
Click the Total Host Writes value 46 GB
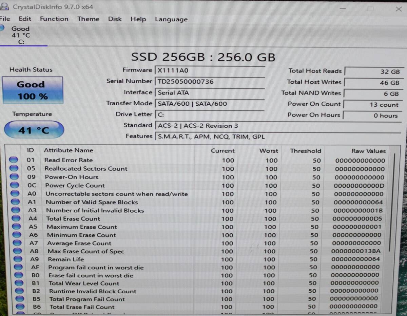coord(373,82)
